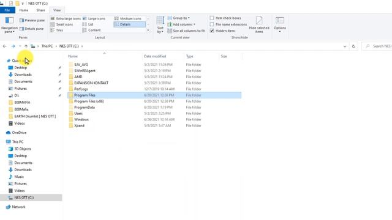Viewport: 392px width, 220px height.
Task: Open the Group by dropdown
Action: point(178,18)
